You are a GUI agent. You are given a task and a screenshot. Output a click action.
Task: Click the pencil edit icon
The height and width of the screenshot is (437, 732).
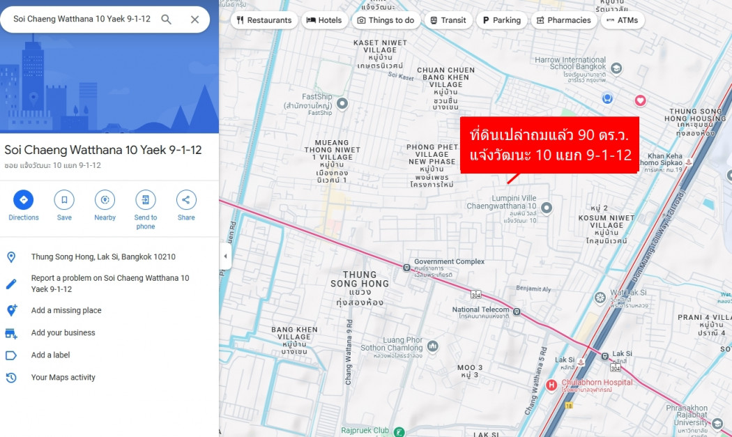point(11,284)
